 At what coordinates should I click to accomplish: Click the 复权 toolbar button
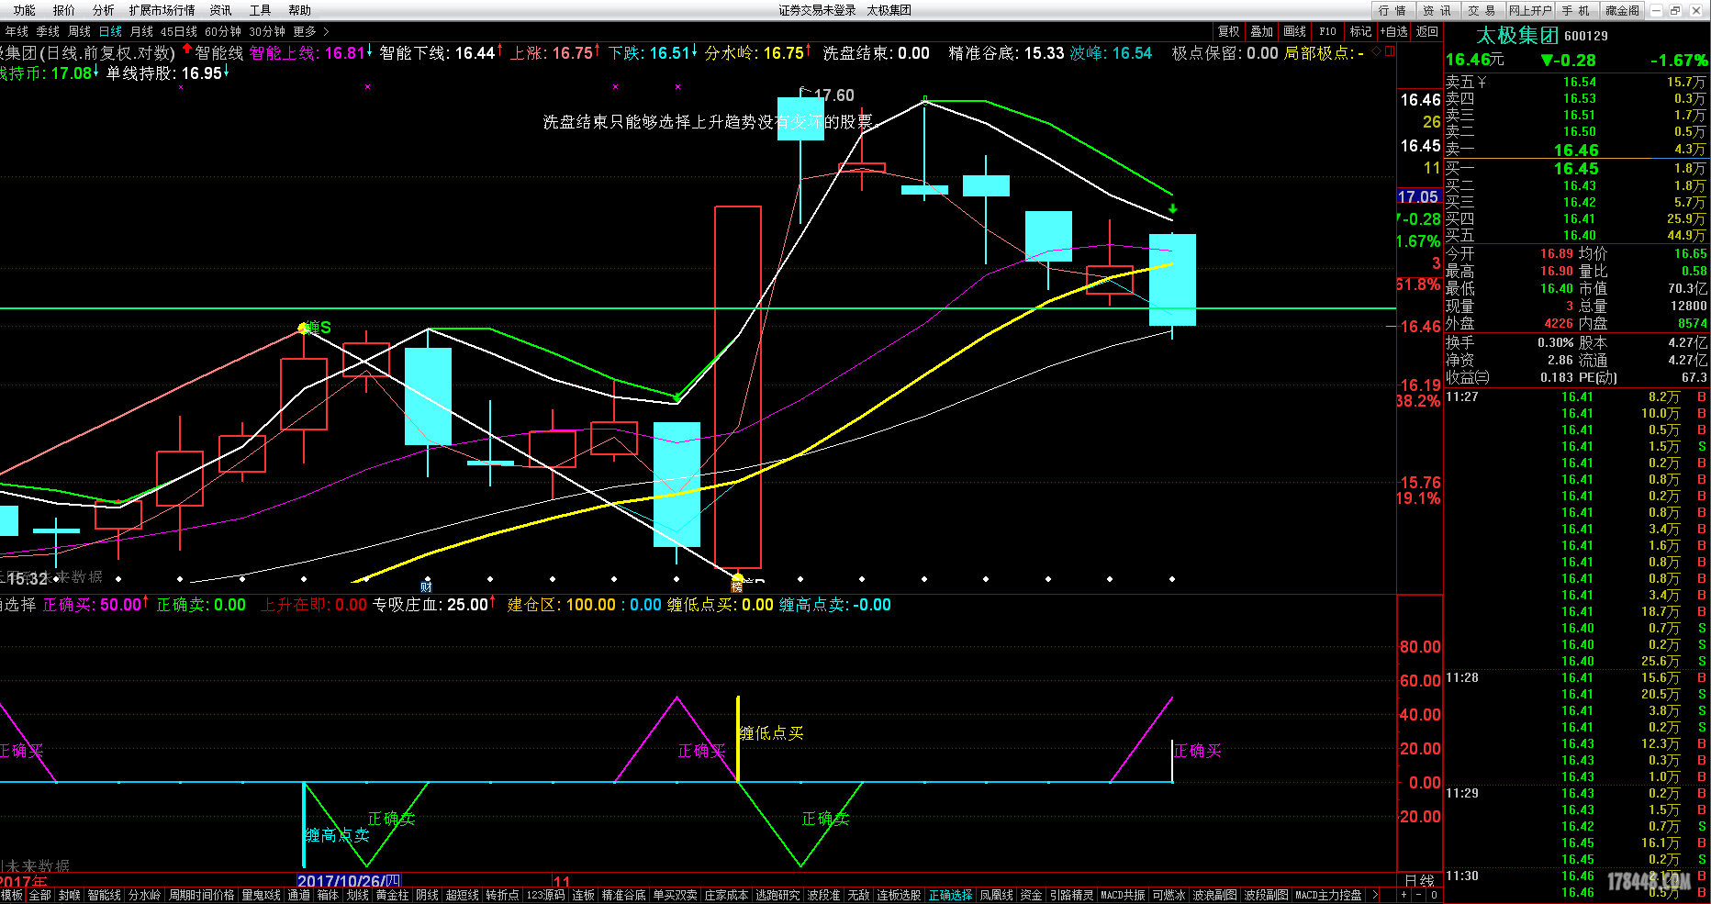[x=1228, y=31]
